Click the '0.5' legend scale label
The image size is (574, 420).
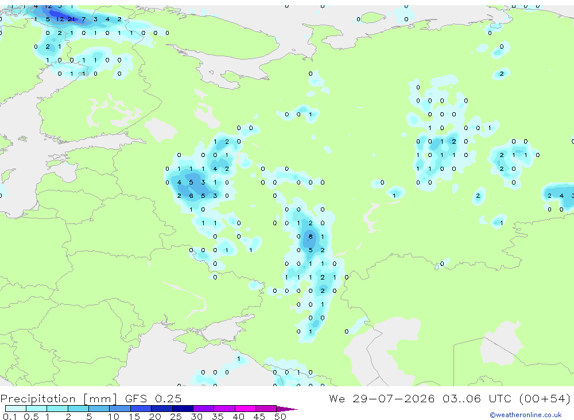click(x=31, y=417)
